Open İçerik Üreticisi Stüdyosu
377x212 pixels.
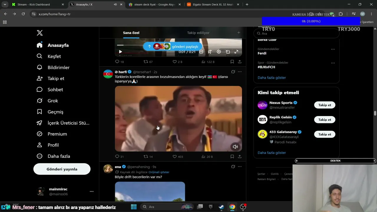tap(63, 123)
